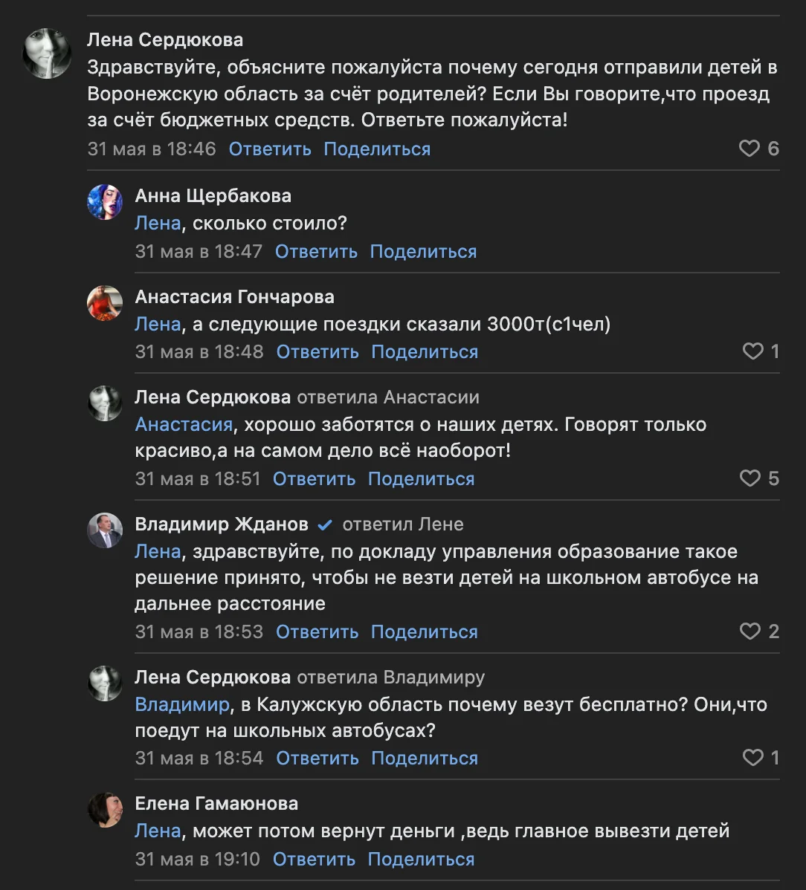Share Анна Щербакова's comment
The width and height of the screenshot is (806, 890).
tap(423, 251)
